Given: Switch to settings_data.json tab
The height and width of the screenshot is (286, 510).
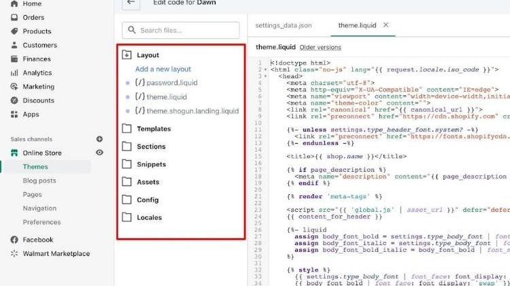Looking at the screenshot, I should 284,25.
